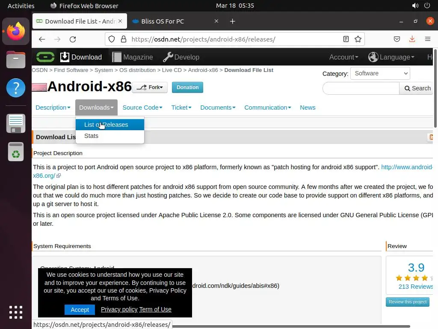Click Review this project button

(x=408, y=302)
